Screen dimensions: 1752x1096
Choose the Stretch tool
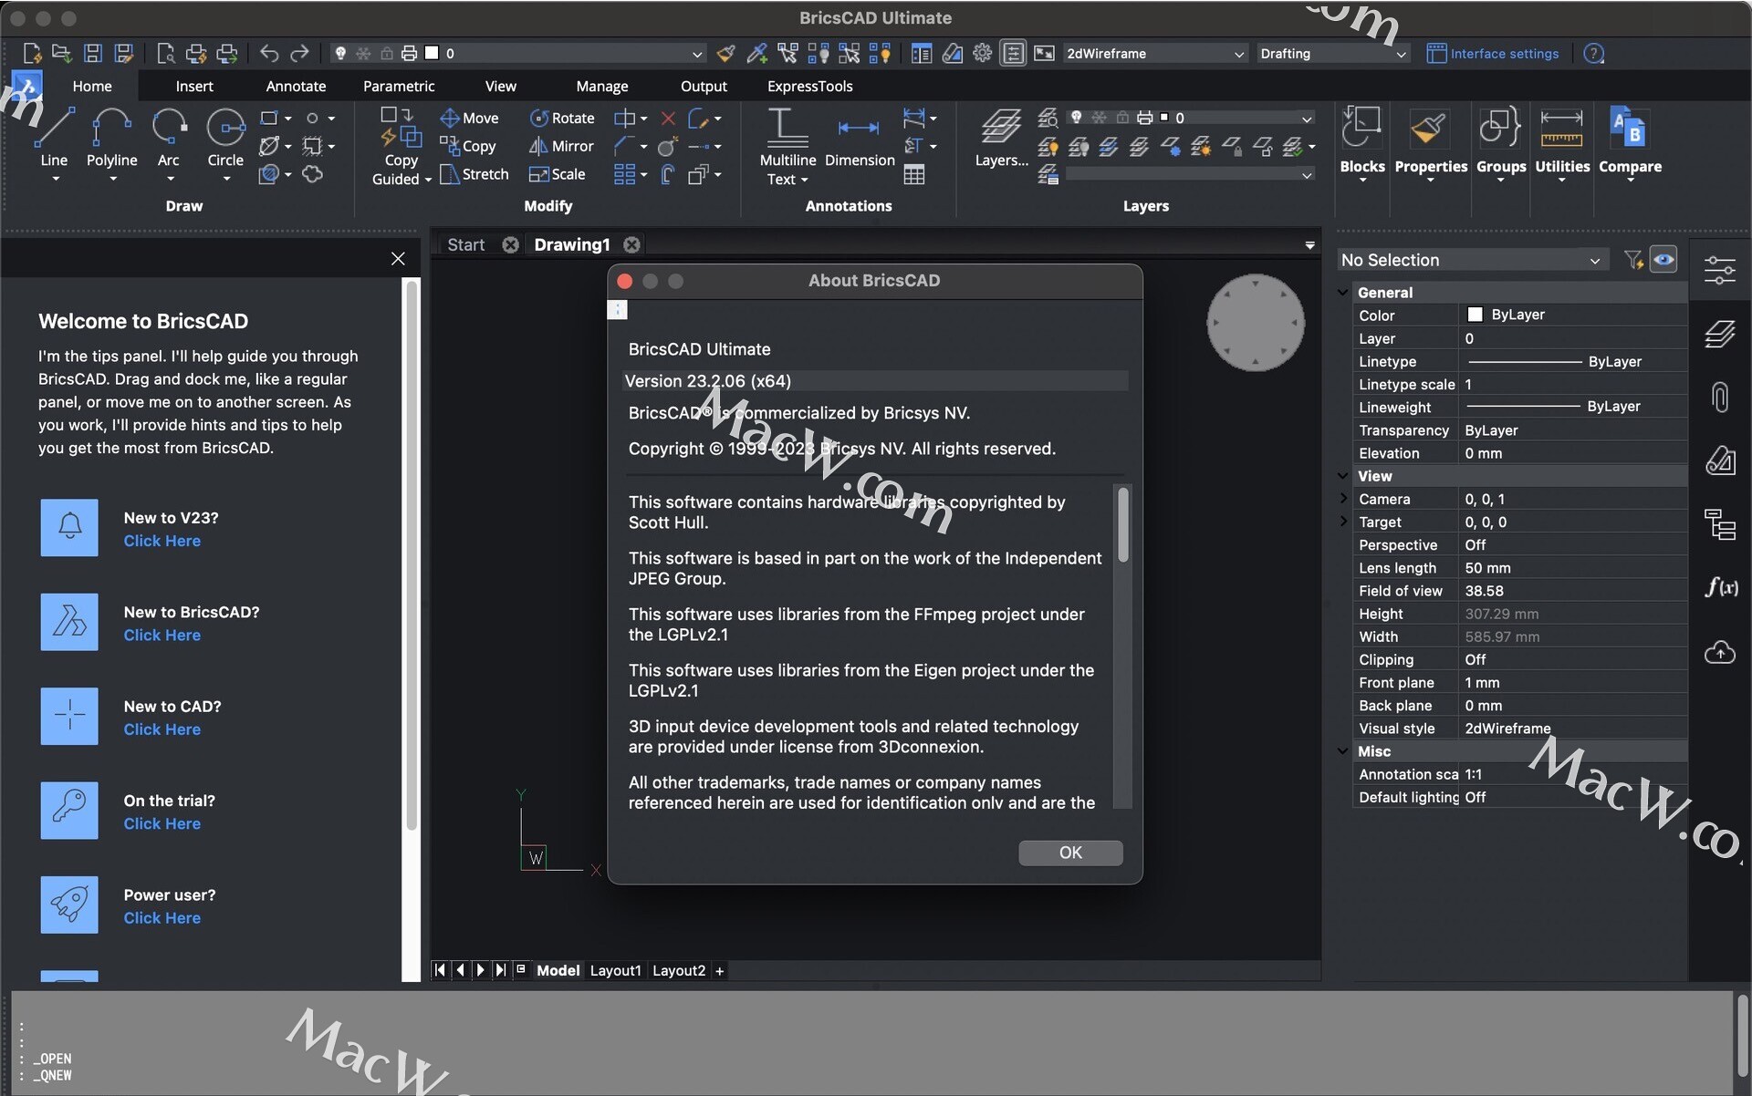pyautogui.click(x=474, y=174)
